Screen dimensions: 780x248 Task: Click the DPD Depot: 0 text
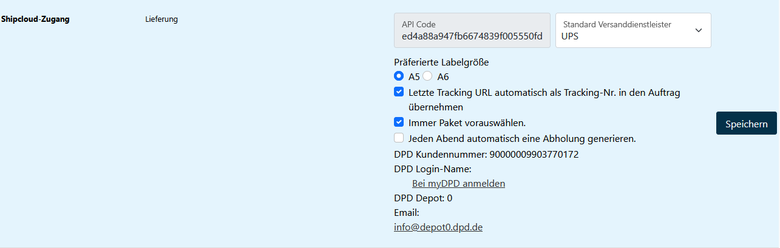click(x=423, y=198)
